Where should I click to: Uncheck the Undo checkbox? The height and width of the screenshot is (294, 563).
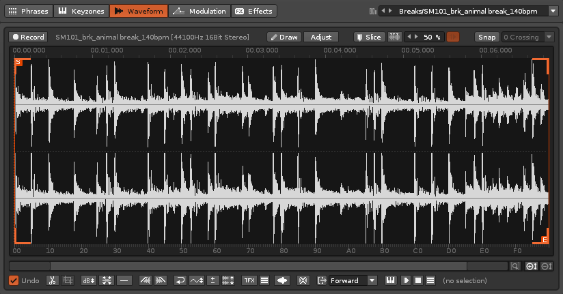coord(14,280)
